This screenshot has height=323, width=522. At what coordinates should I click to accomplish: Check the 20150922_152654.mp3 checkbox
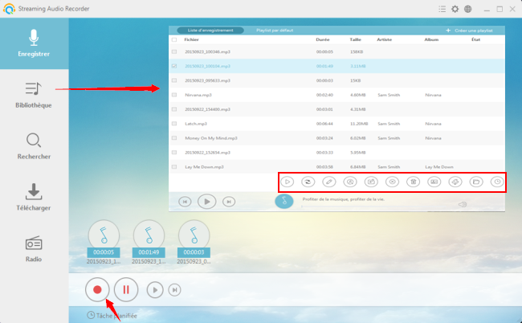click(174, 153)
